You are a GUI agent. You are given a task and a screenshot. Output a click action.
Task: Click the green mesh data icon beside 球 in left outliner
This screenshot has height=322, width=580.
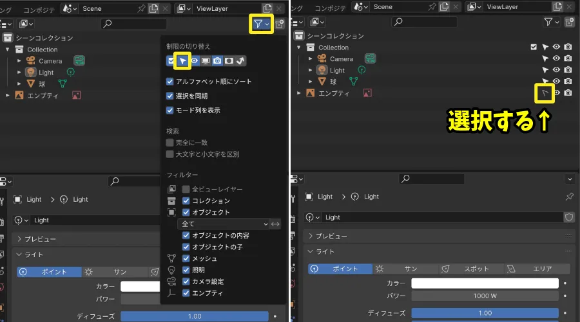[63, 84]
